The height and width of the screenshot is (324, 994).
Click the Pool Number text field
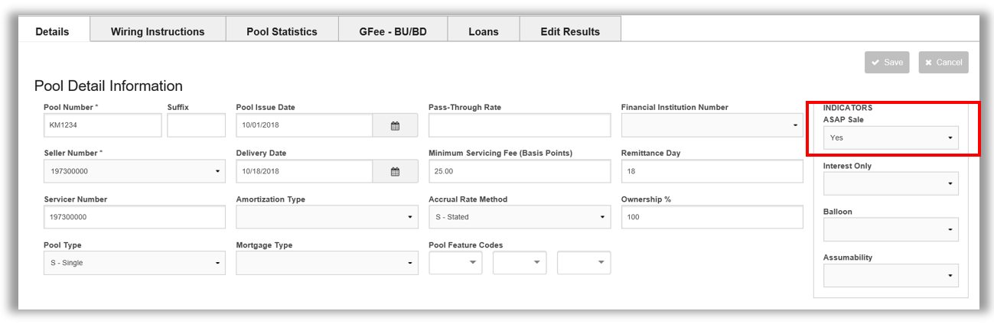coord(103,125)
